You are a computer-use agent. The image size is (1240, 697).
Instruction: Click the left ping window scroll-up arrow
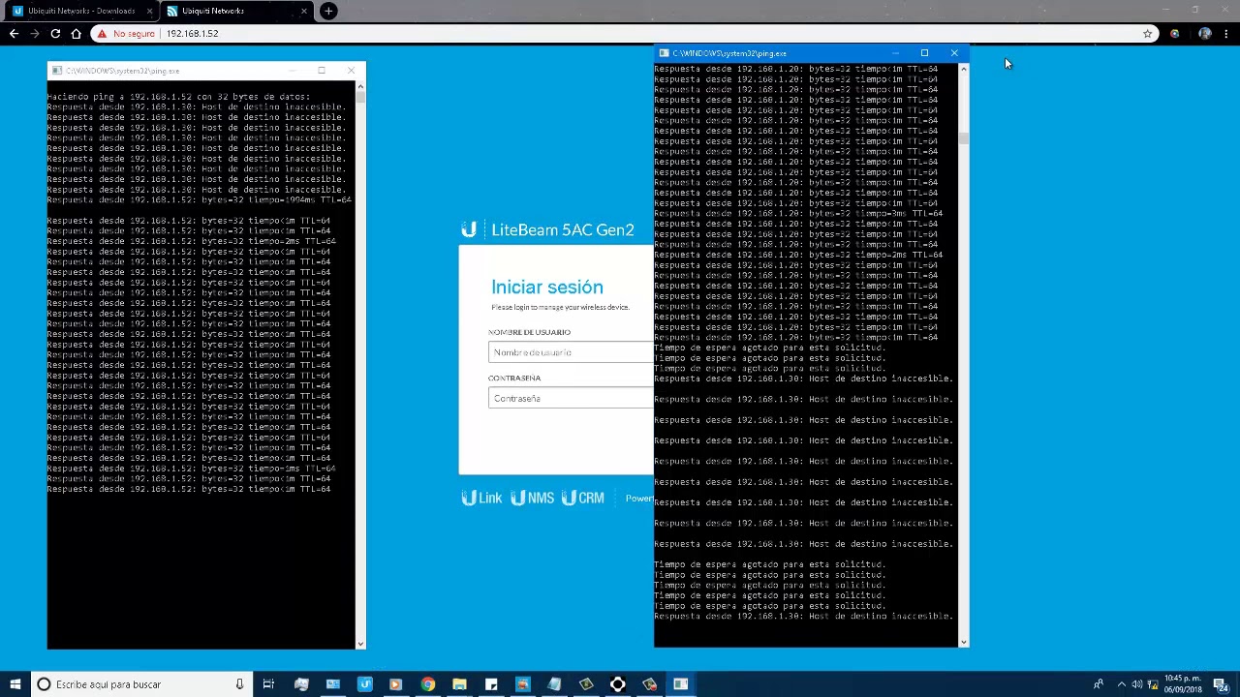360,86
